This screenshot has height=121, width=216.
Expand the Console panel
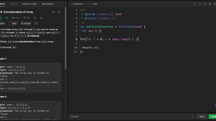pos(76,117)
